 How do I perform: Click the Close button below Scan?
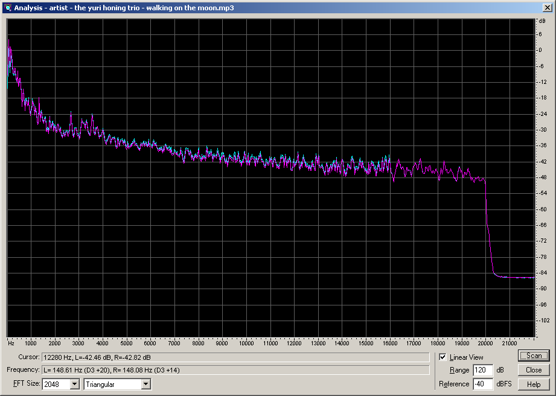pyautogui.click(x=534, y=370)
